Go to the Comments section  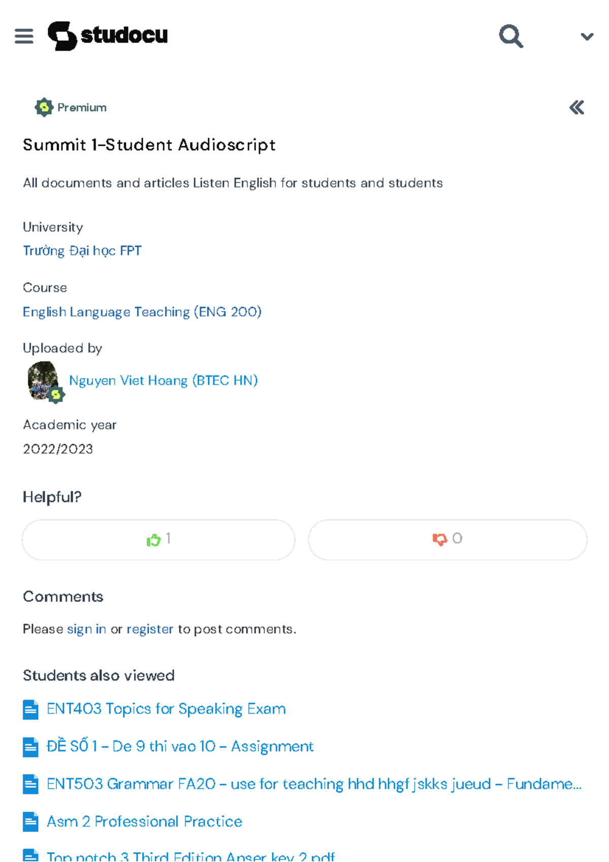tap(63, 596)
